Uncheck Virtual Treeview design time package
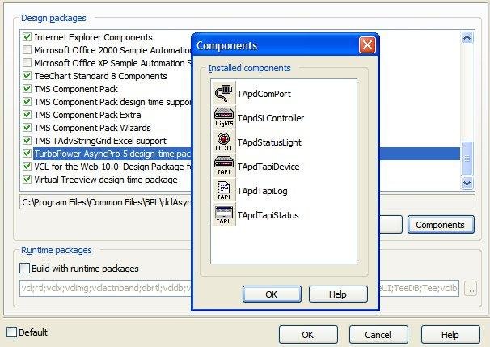490x347 pixels. 27,180
